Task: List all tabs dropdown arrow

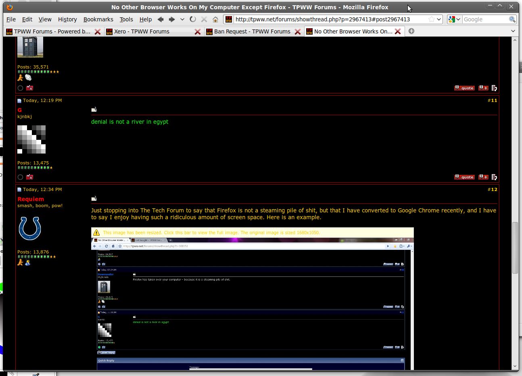Action: [513, 31]
